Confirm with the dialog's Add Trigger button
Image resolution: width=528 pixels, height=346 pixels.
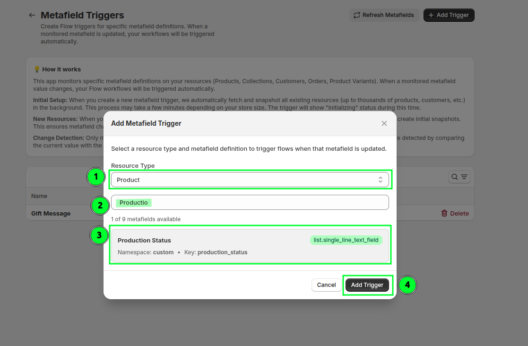367,285
